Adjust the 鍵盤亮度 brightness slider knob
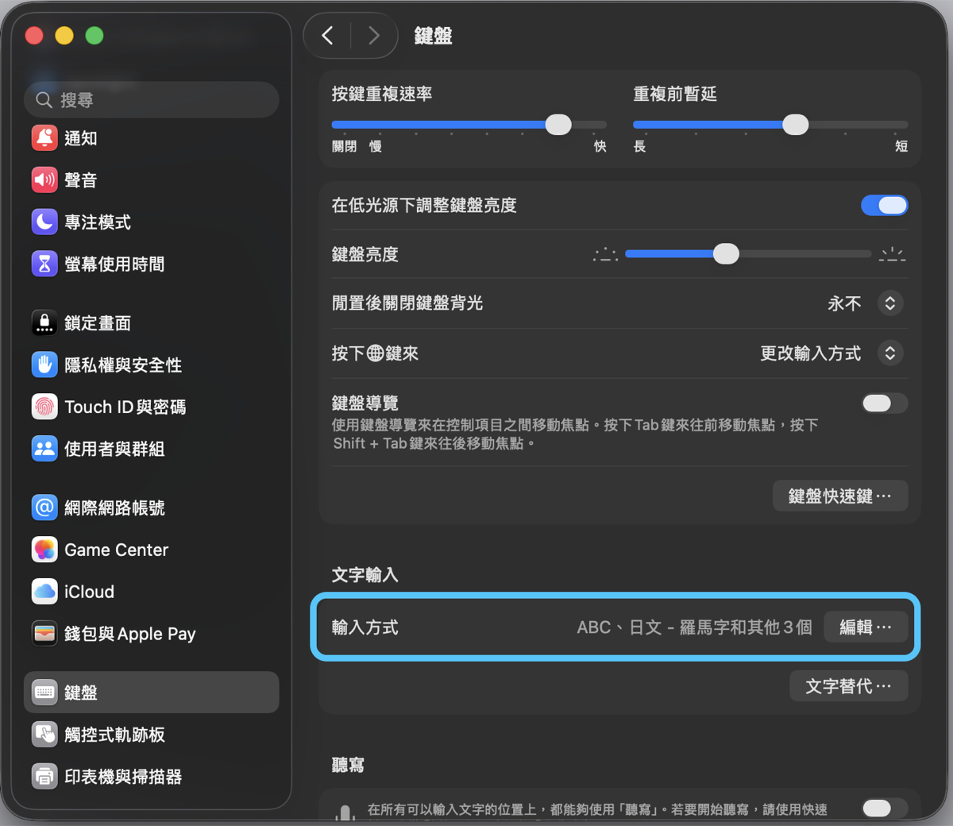Image resolution: width=953 pixels, height=826 pixels. 726,254
